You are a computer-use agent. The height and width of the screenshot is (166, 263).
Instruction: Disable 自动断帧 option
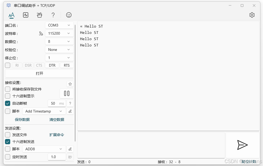click(x=7, y=103)
